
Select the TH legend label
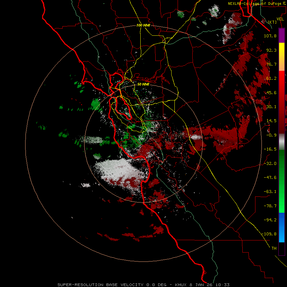click(274, 248)
